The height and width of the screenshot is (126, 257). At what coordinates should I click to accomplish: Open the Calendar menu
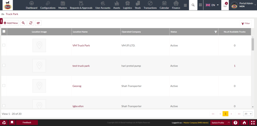point(164,5)
